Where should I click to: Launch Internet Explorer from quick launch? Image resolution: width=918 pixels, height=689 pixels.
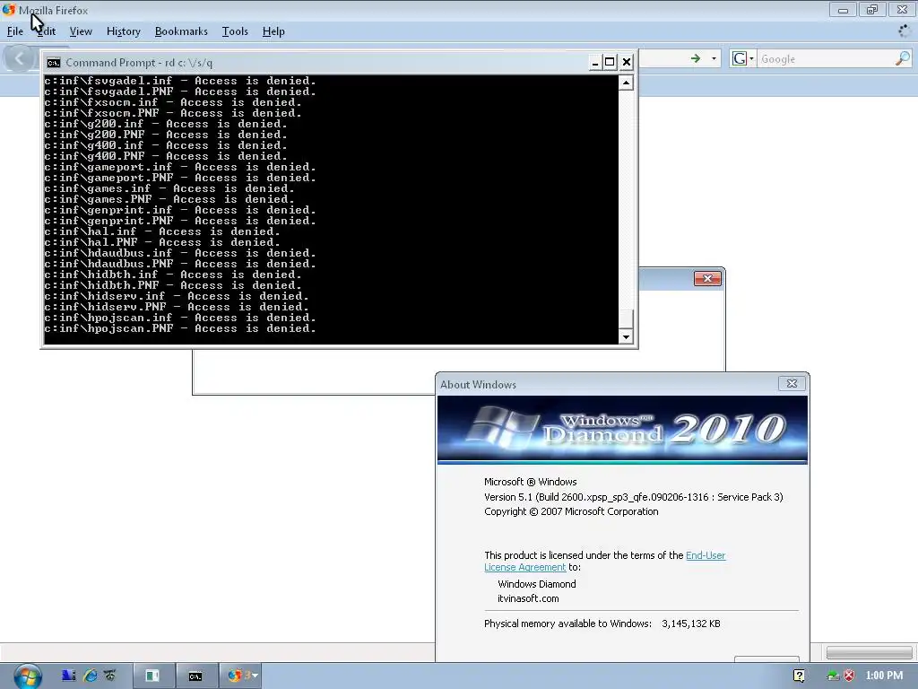coord(90,676)
